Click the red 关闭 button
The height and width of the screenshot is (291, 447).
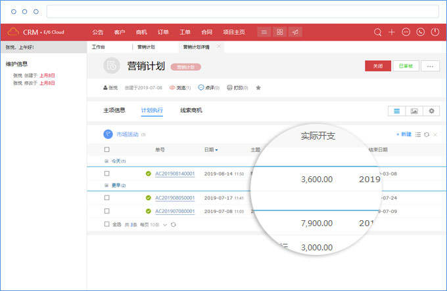point(377,66)
